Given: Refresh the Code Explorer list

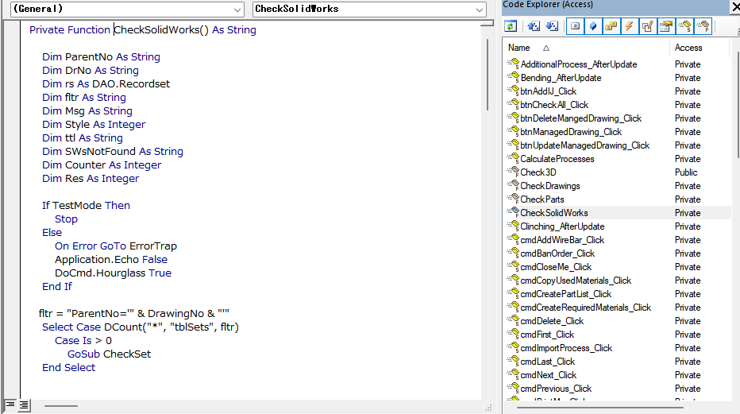Looking at the screenshot, I should 511,26.
